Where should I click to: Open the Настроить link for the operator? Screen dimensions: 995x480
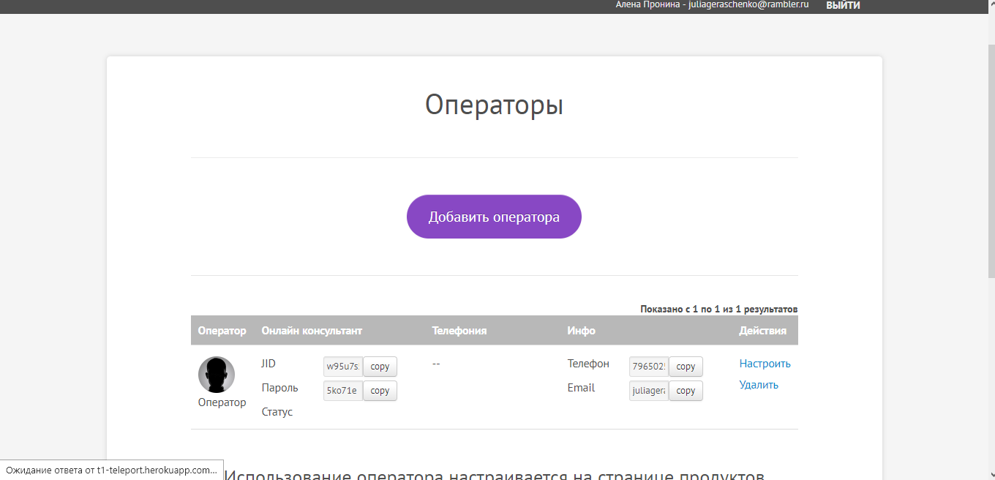[x=764, y=363]
